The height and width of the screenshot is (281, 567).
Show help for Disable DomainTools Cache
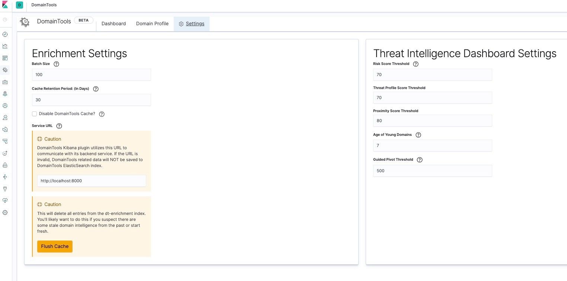[x=102, y=114]
